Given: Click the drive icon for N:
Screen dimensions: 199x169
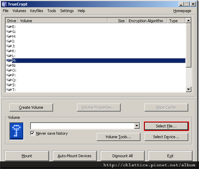Looking at the screenshot, I should 9,65.
